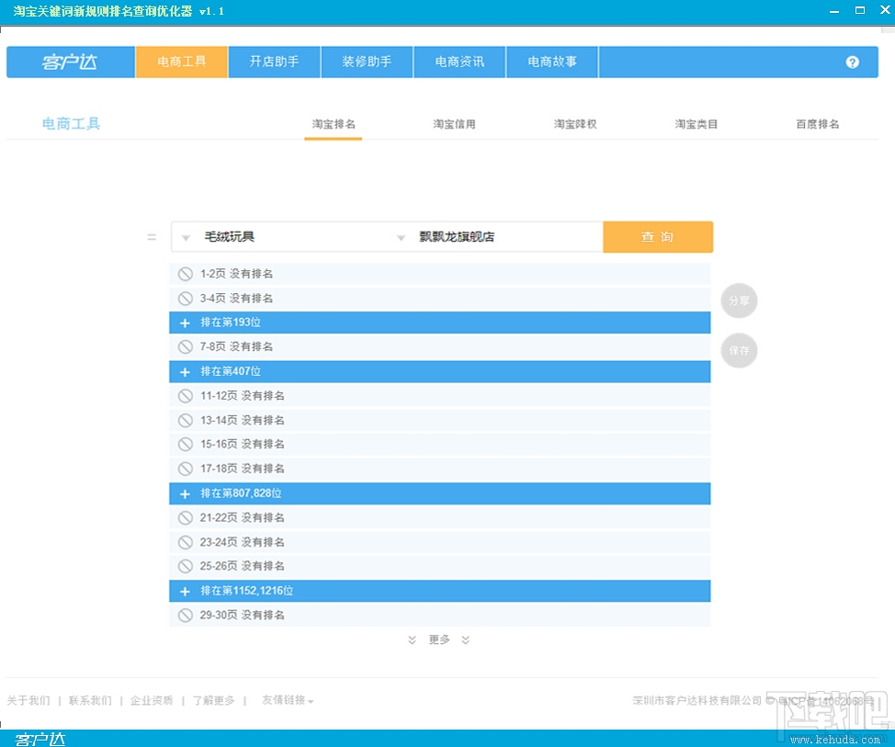
Task: Click no-rank icon on 7-8页 row
Action: (x=185, y=347)
